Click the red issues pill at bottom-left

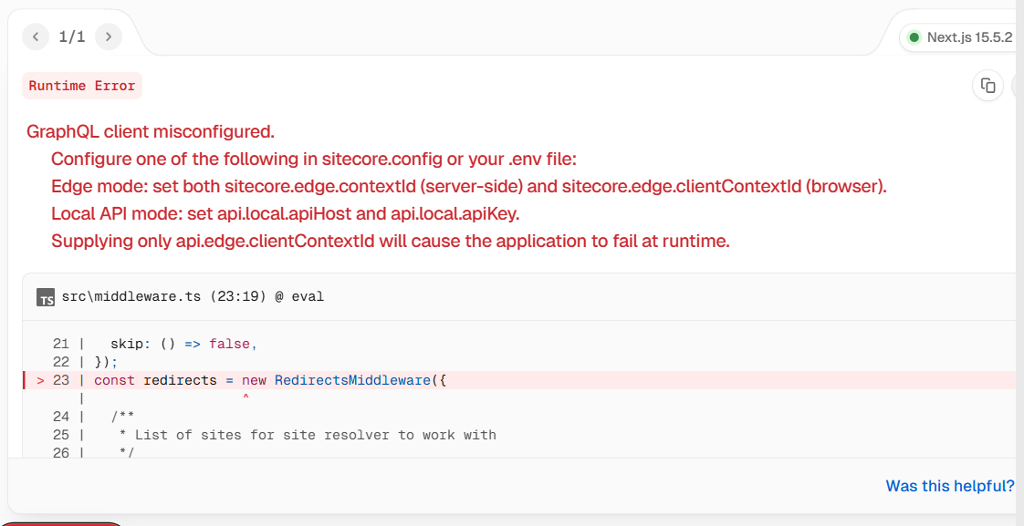click(62, 524)
